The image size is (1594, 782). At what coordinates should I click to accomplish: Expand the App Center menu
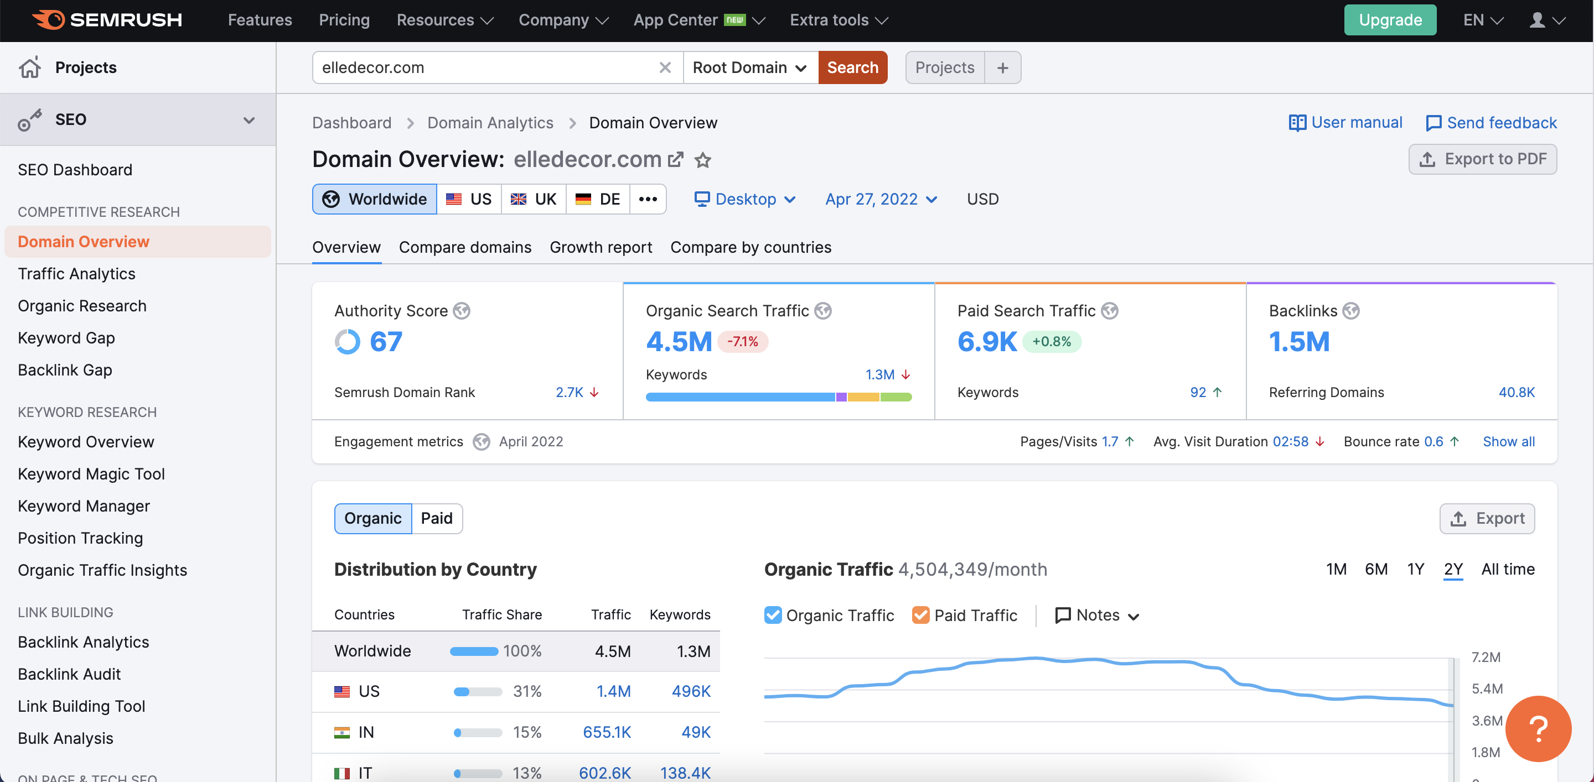[699, 20]
